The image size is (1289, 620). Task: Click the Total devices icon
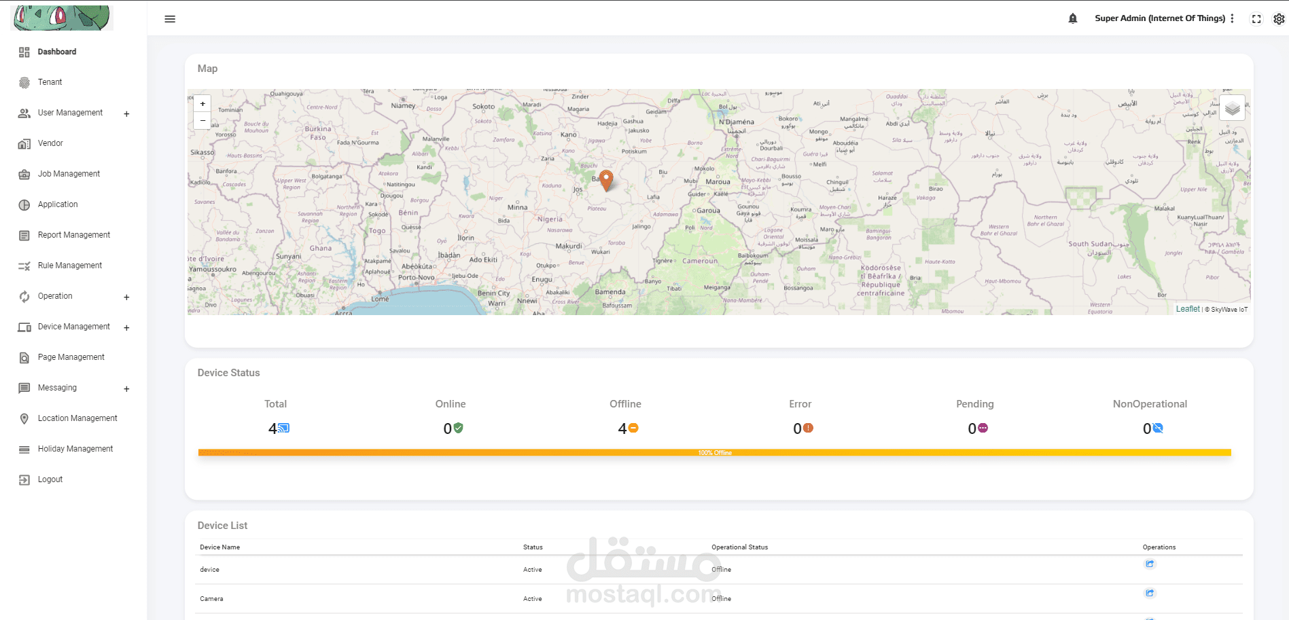(284, 428)
